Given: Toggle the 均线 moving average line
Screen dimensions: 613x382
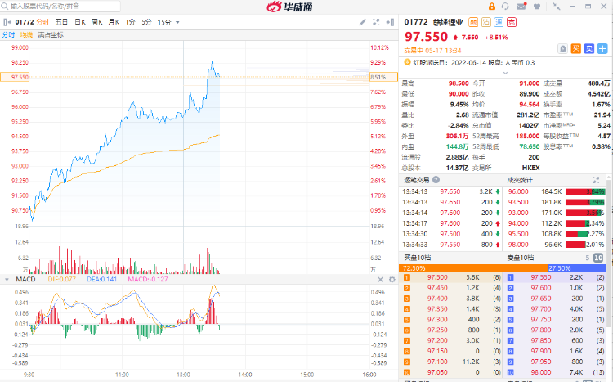Looking at the screenshot, I should coord(26,34).
